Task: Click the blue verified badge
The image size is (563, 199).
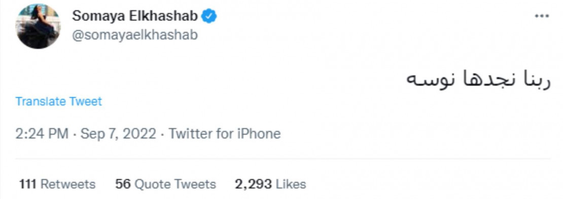Action: [x=208, y=17]
